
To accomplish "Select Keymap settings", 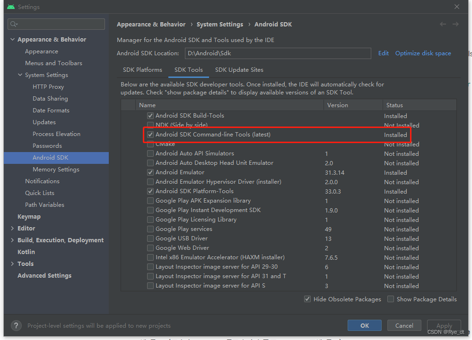I will coord(29,216).
